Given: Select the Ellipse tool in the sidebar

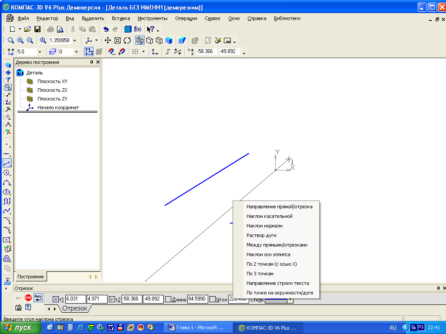Looking at the screenshot, I should [7, 192].
